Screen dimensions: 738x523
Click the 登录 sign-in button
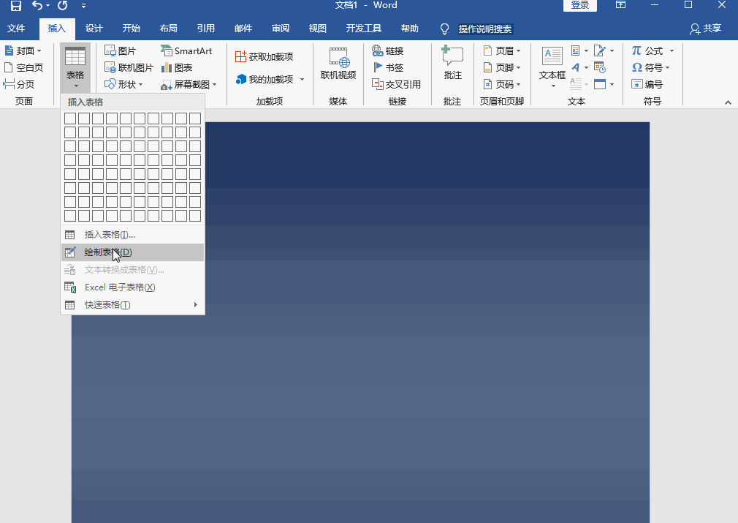[579, 5]
